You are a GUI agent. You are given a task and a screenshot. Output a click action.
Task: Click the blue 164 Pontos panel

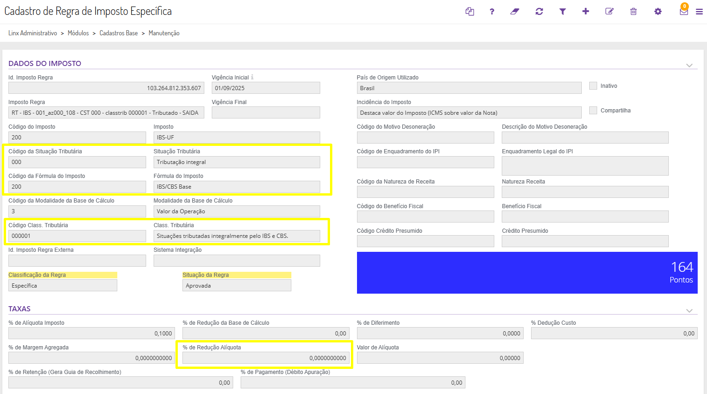click(527, 273)
